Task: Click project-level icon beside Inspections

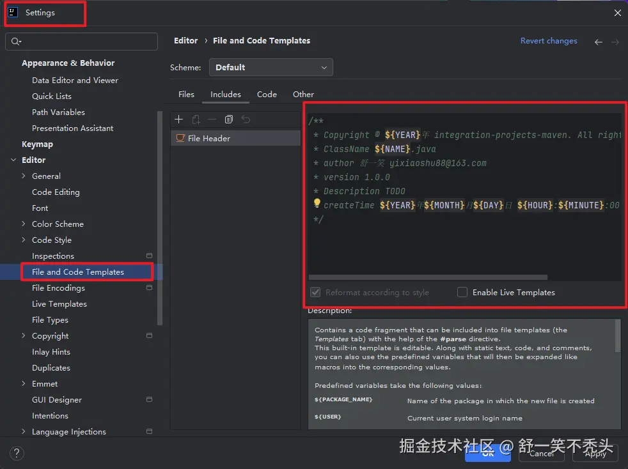Action: point(150,256)
